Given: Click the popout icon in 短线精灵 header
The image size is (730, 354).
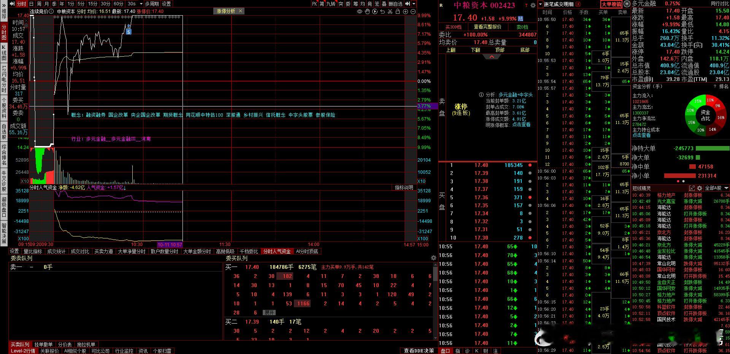Looking at the screenshot, I should [x=692, y=188].
